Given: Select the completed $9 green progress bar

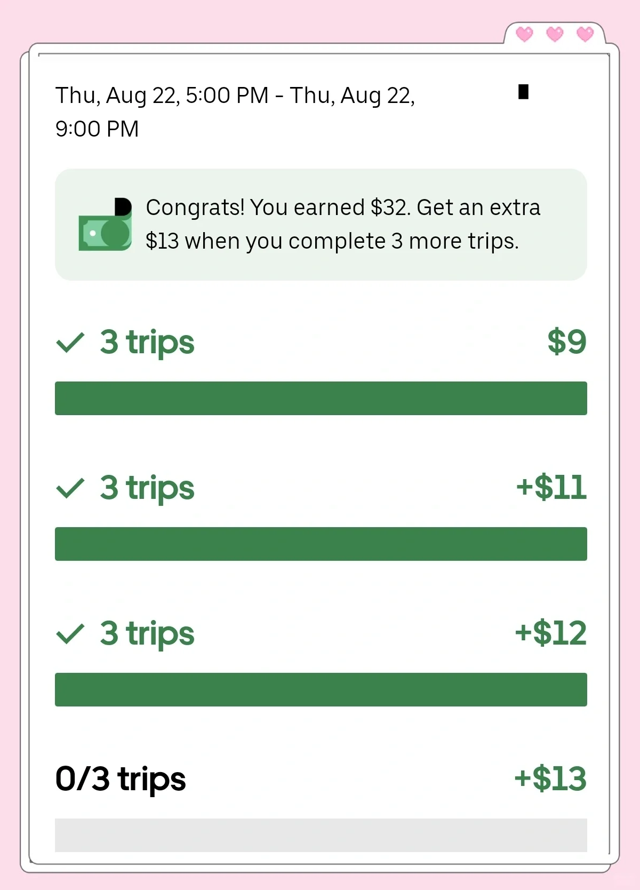Looking at the screenshot, I should [x=321, y=398].
